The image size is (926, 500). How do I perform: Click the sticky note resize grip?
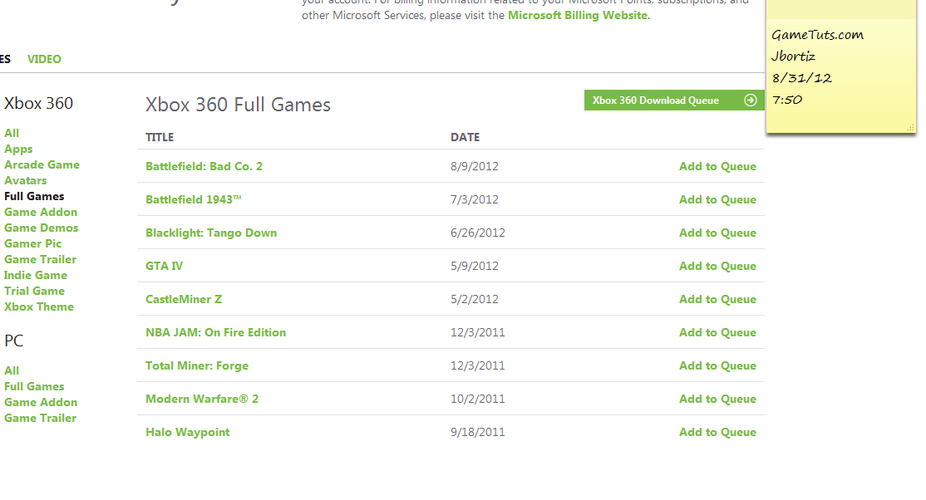(x=911, y=128)
